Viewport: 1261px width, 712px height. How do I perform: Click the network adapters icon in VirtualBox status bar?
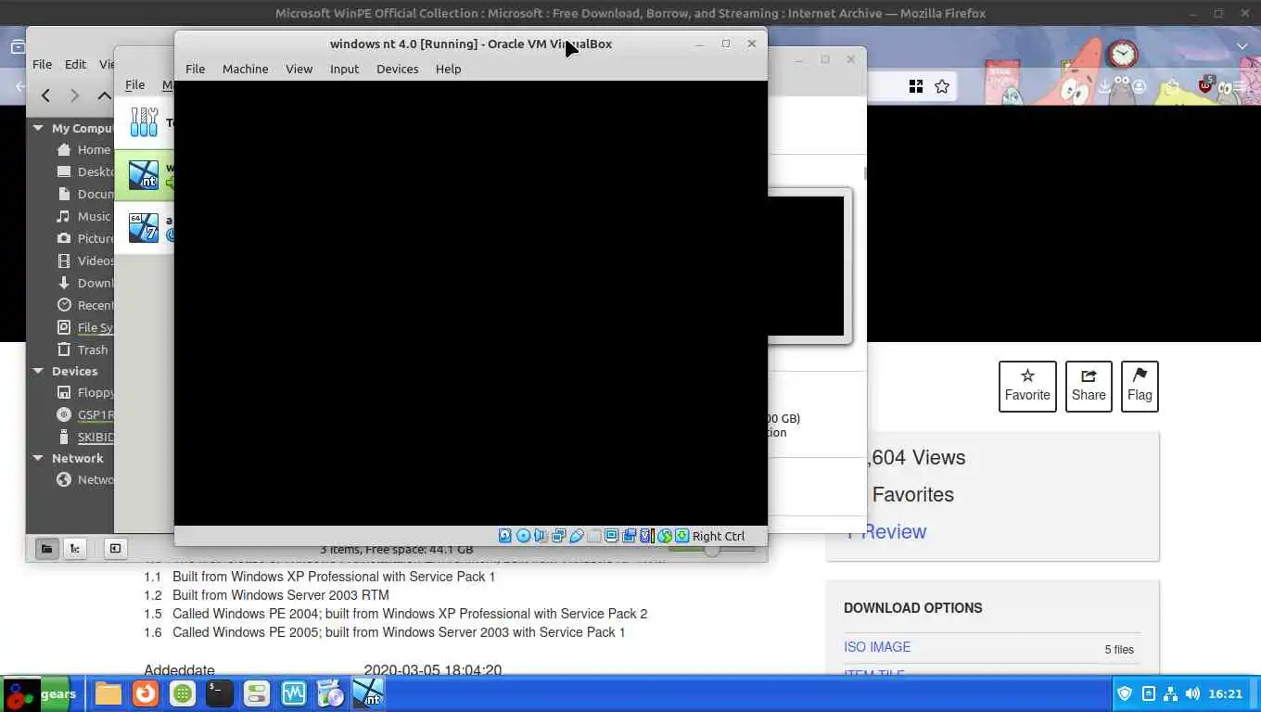pos(558,536)
